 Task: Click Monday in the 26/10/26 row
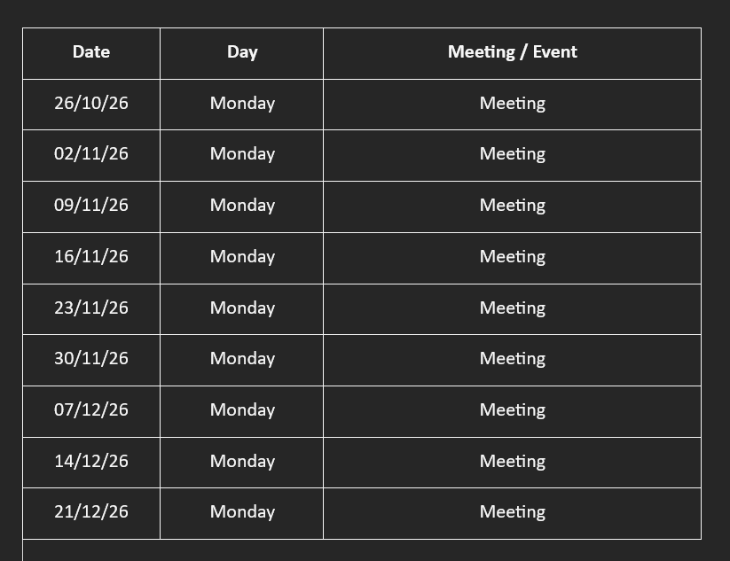point(242,104)
